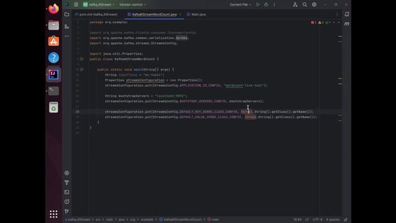
Task: Click the Serdes import statement
Action: click(139, 38)
